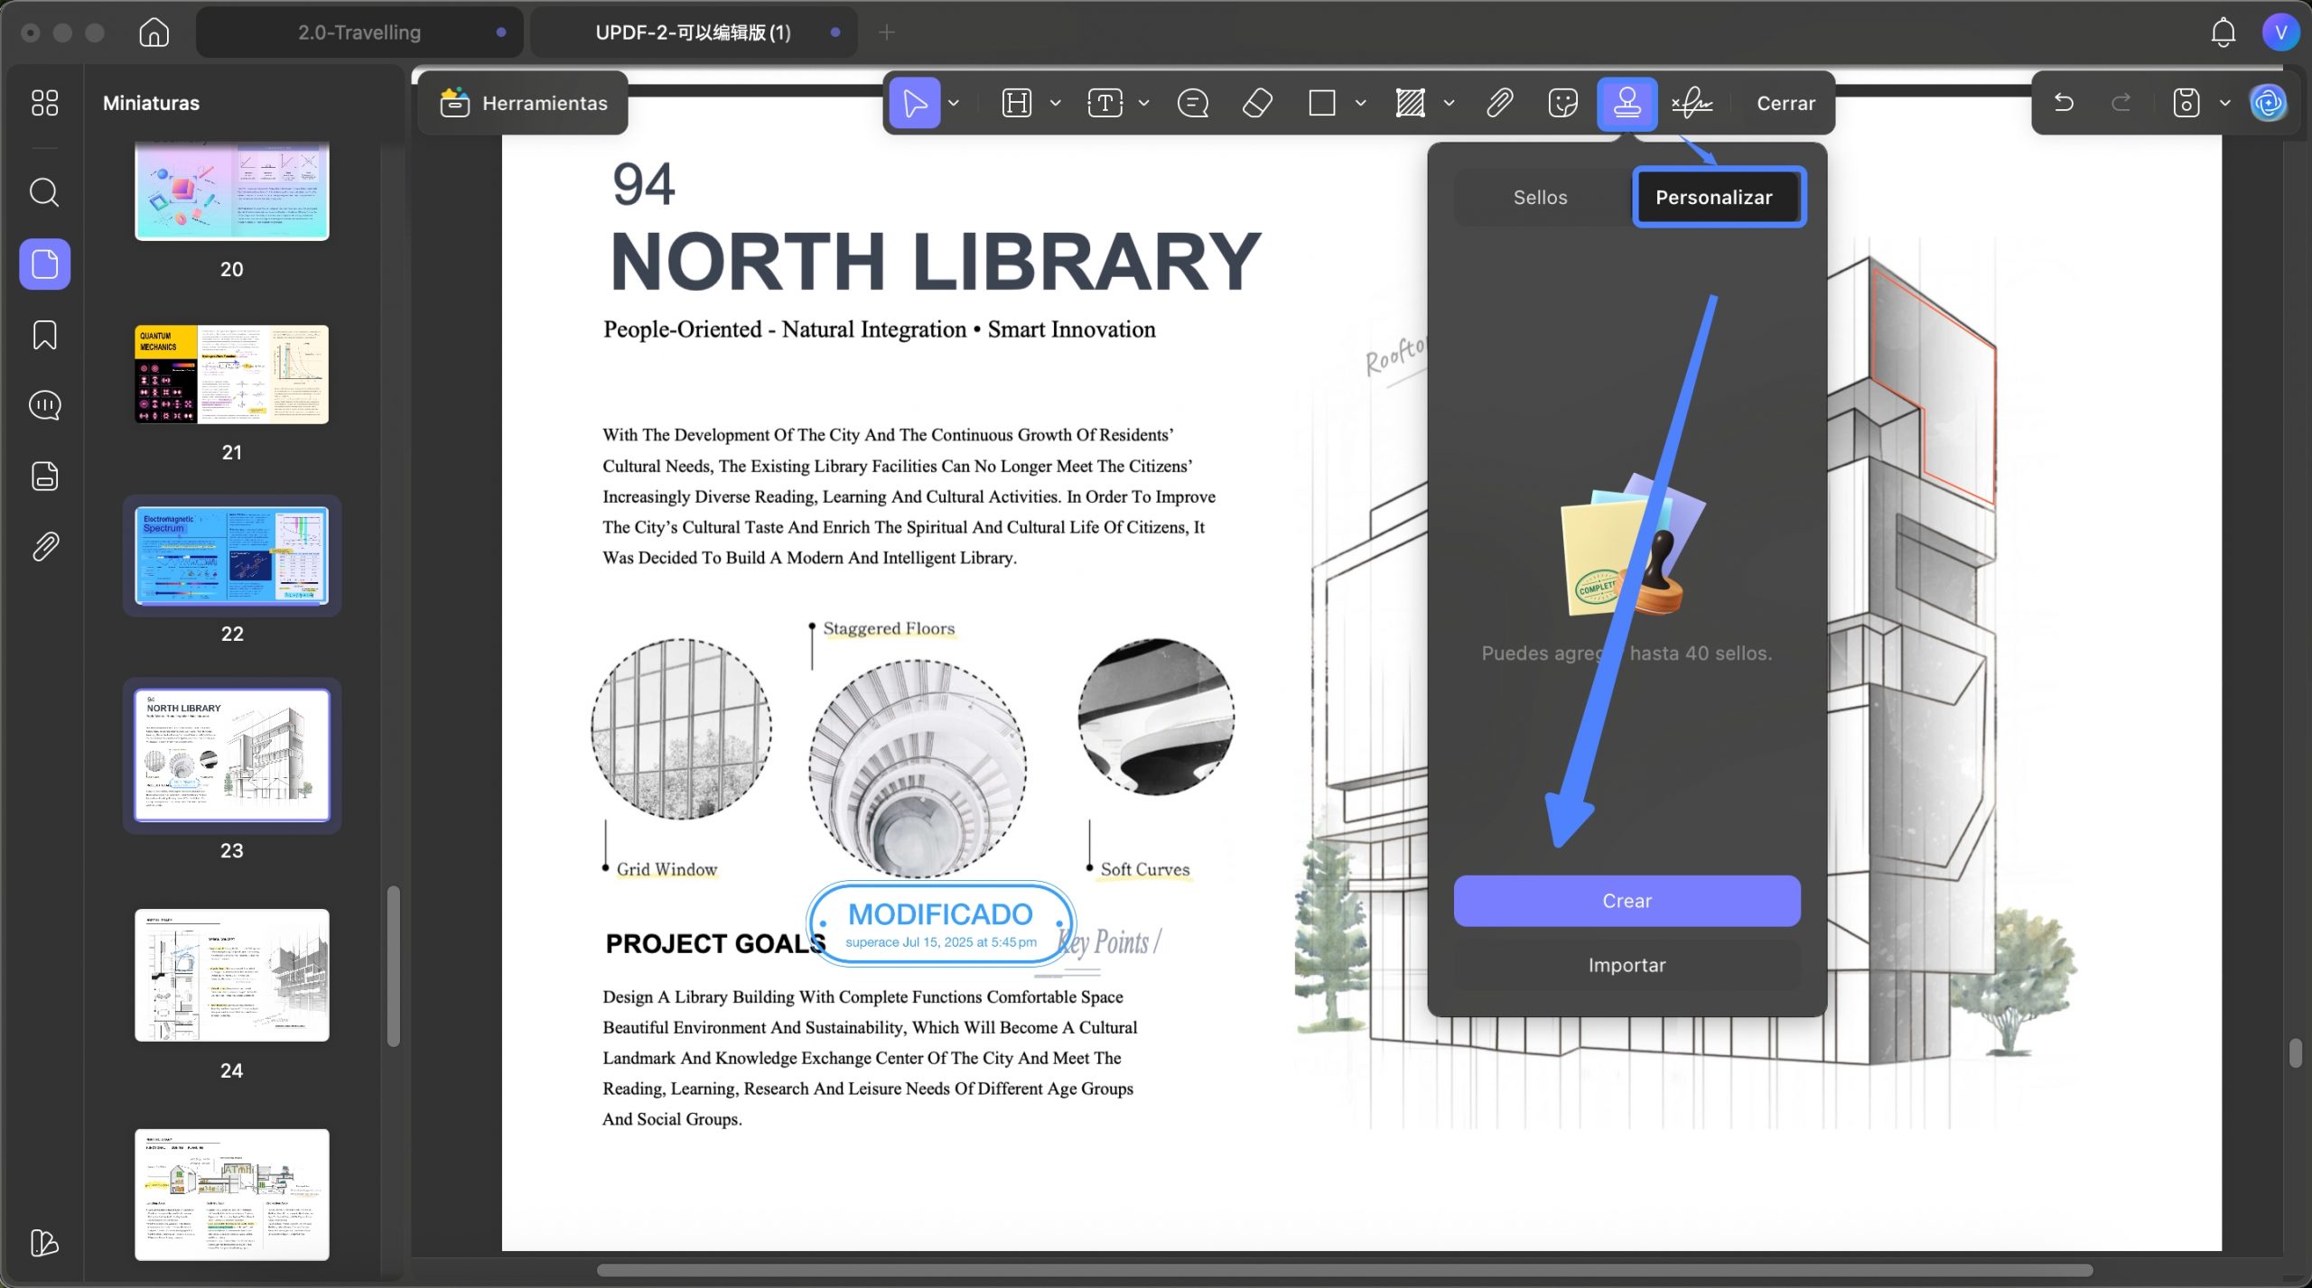Click the Crear button
The image size is (2312, 1288).
1627,901
